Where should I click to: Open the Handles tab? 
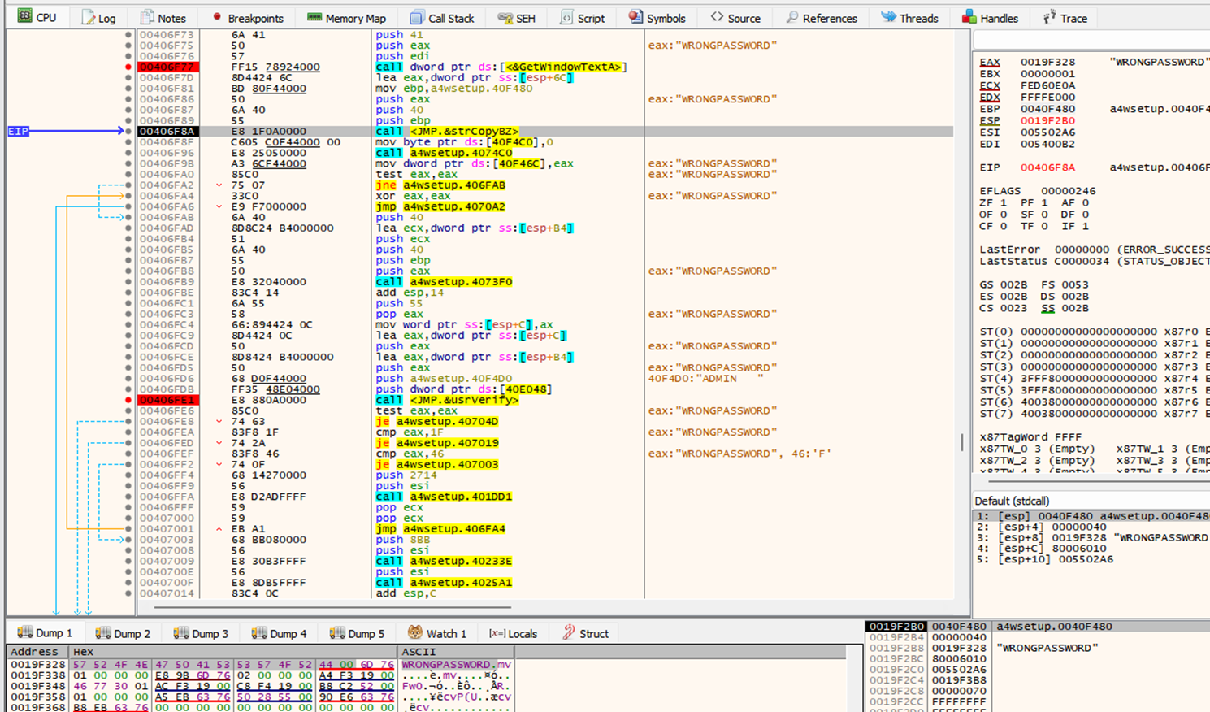pyautogui.click(x=990, y=18)
